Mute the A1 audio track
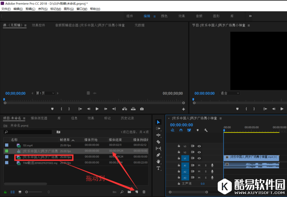 click(x=199, y=165)
